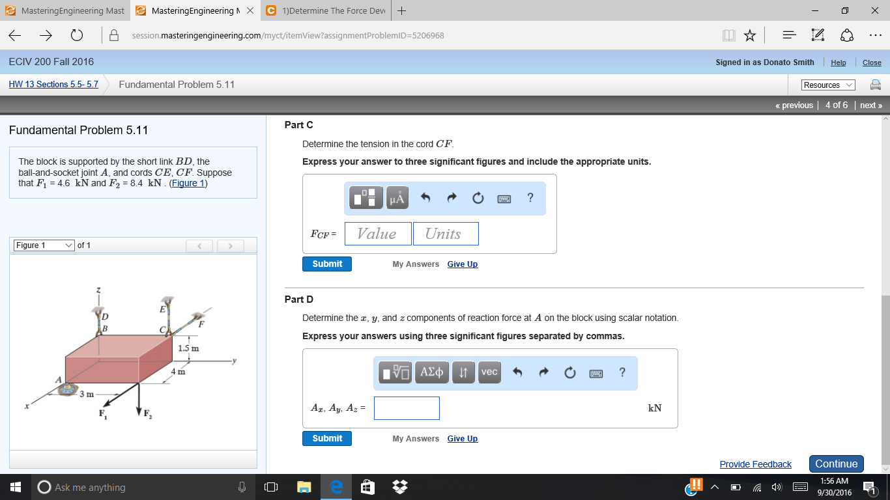Image resolution: width=890 pixels, height=500 pixels.
Task: Redo using the forward arrow in Part C toolbar
Action: [x=452, y=198]
